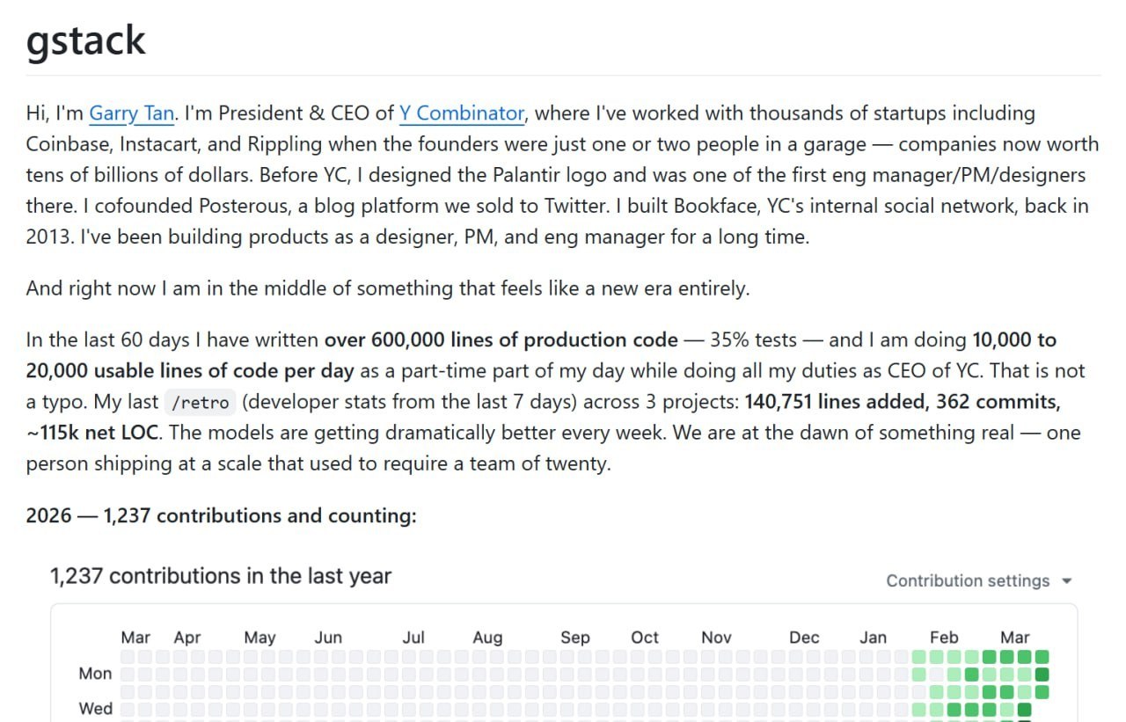Click the Apr month label on the graph
Viewport: 1126px width, 722px height.
pyautogui.click(x=187, y=638)
